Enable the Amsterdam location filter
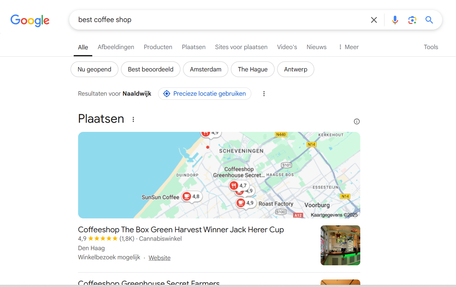The height and width of the screenshot is (287, 456). tap(205, 69)
